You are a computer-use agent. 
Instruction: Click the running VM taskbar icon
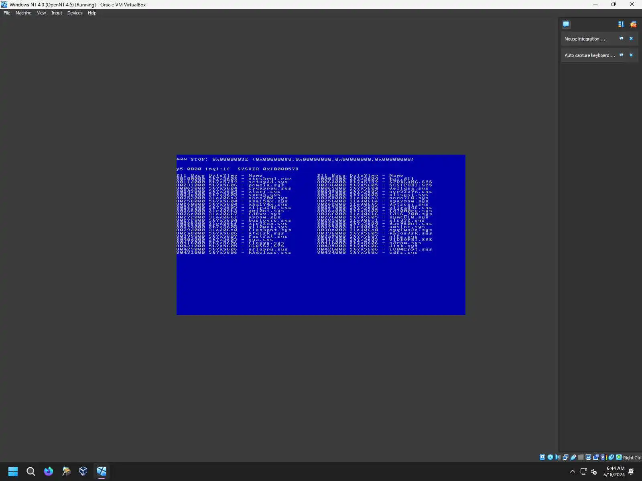tap(101, 471)
